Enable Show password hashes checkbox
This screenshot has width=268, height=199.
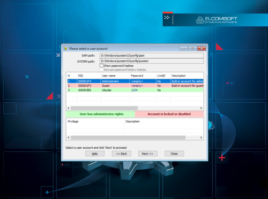pyautogui.click(x=101, y=66)
